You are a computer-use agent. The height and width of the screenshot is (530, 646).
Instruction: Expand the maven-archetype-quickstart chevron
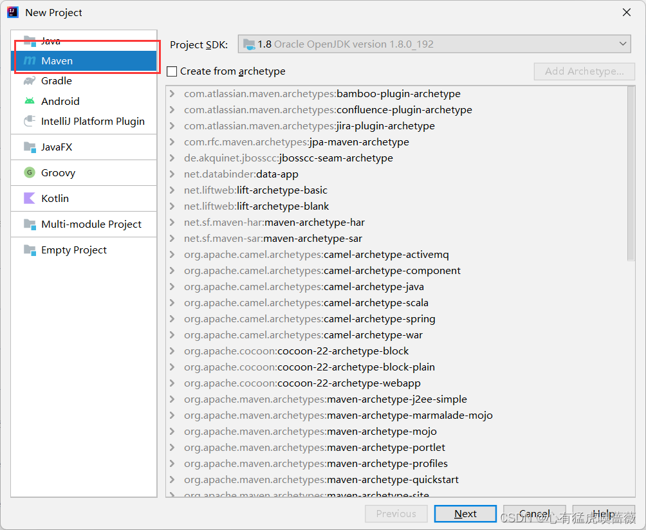tap(172, 480)
